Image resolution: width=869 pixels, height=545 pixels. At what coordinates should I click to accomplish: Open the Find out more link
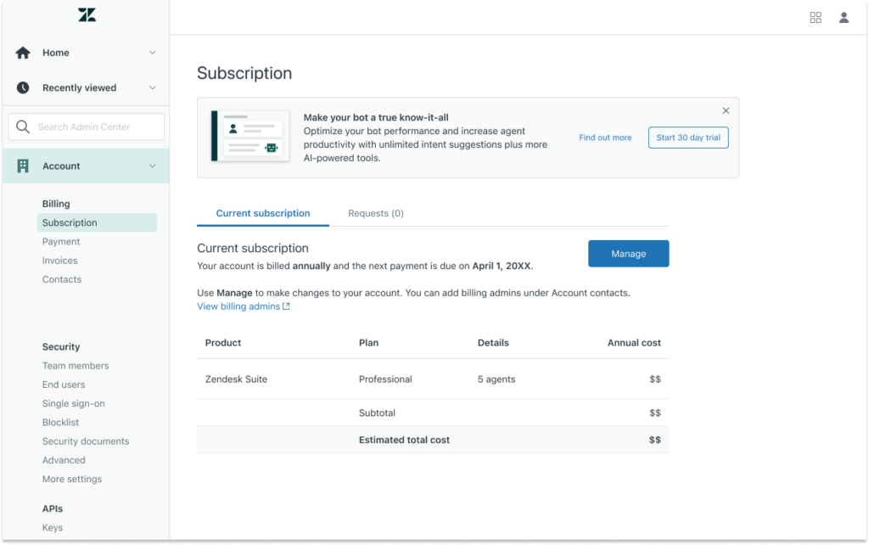pos(605,137)
